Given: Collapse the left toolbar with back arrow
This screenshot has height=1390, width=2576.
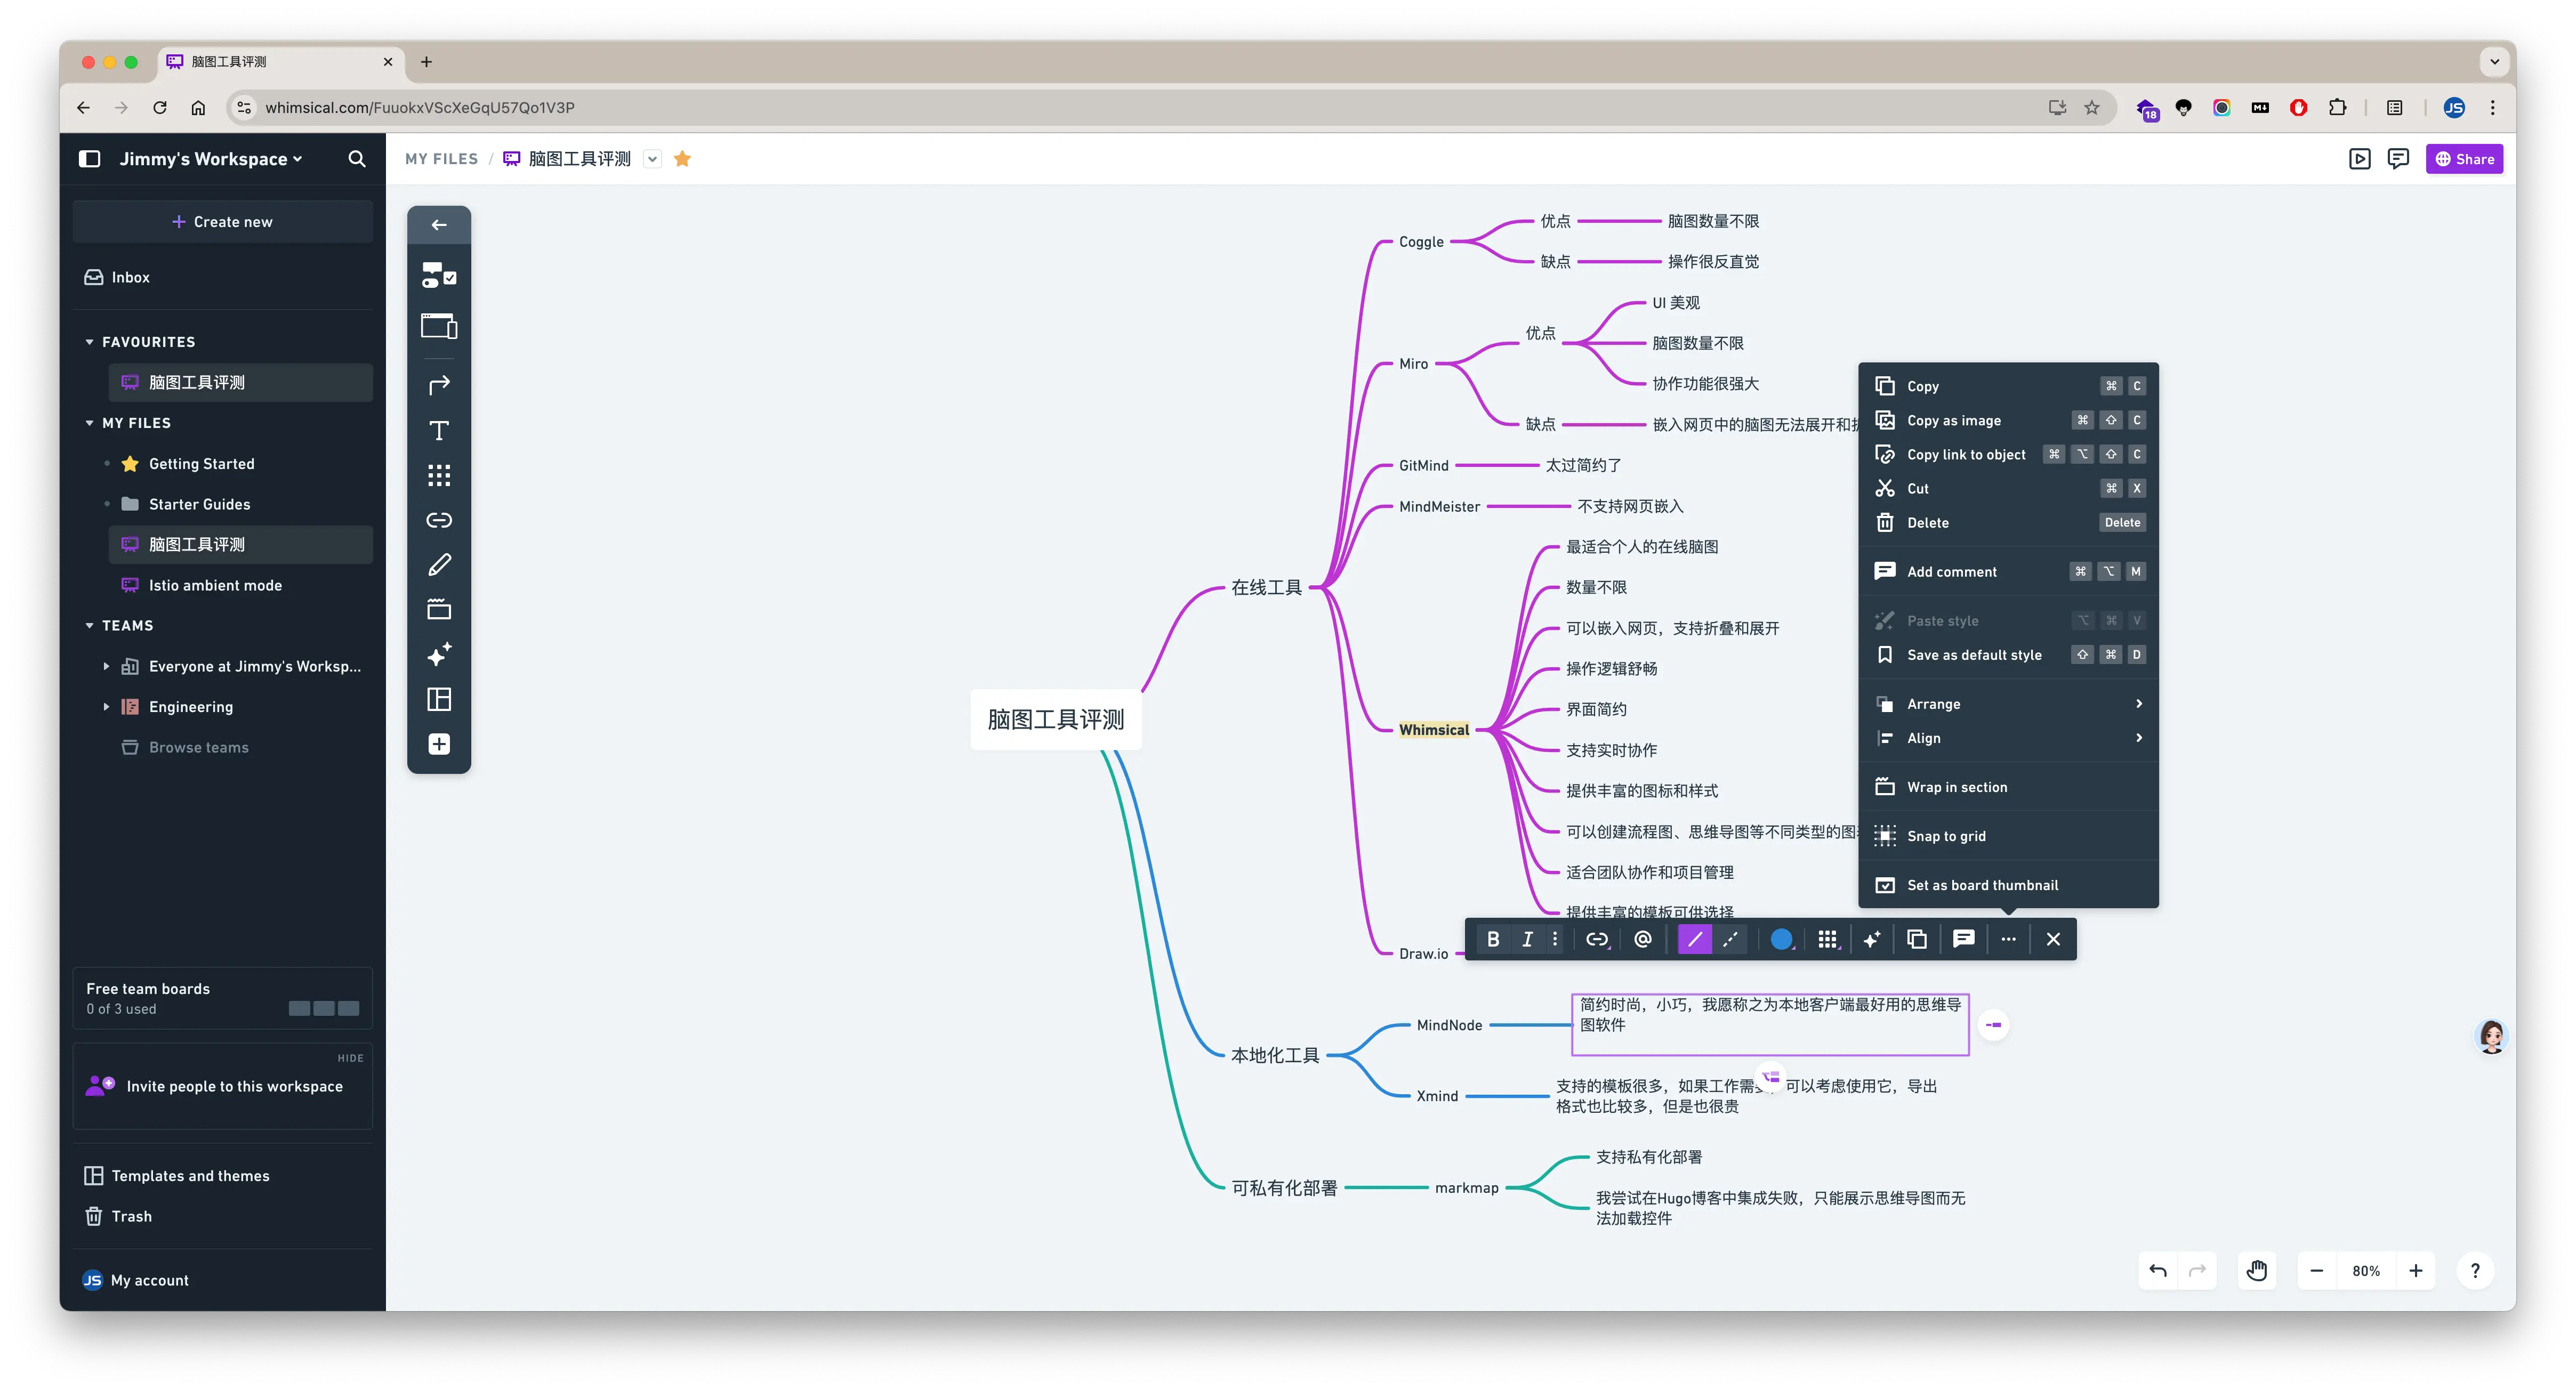Looking at the screenshot, I should pyautogui.click(x=439, y=225).
